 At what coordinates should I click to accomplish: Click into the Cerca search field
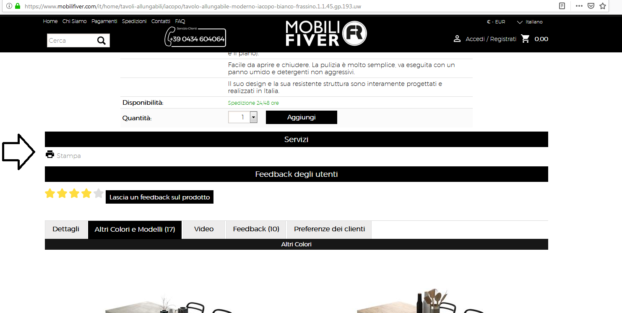[71, 41]
